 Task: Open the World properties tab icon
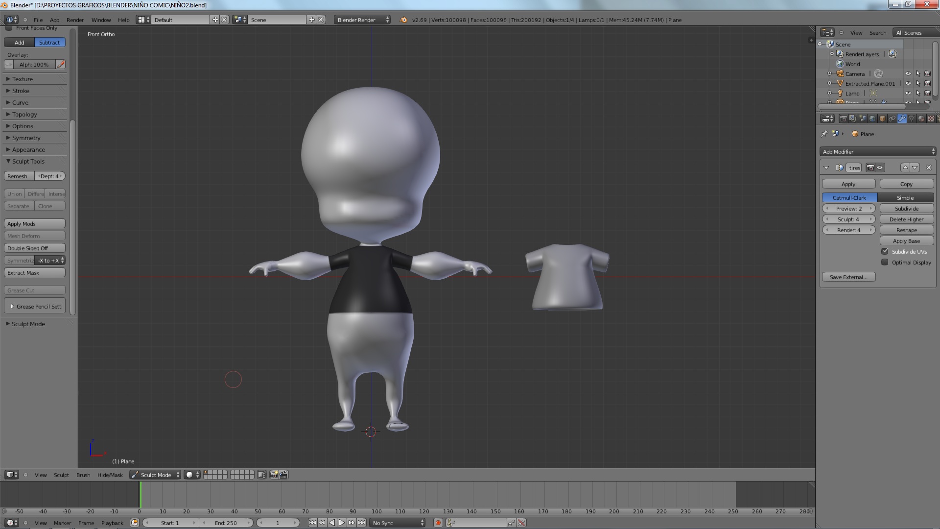click(872, 119)
